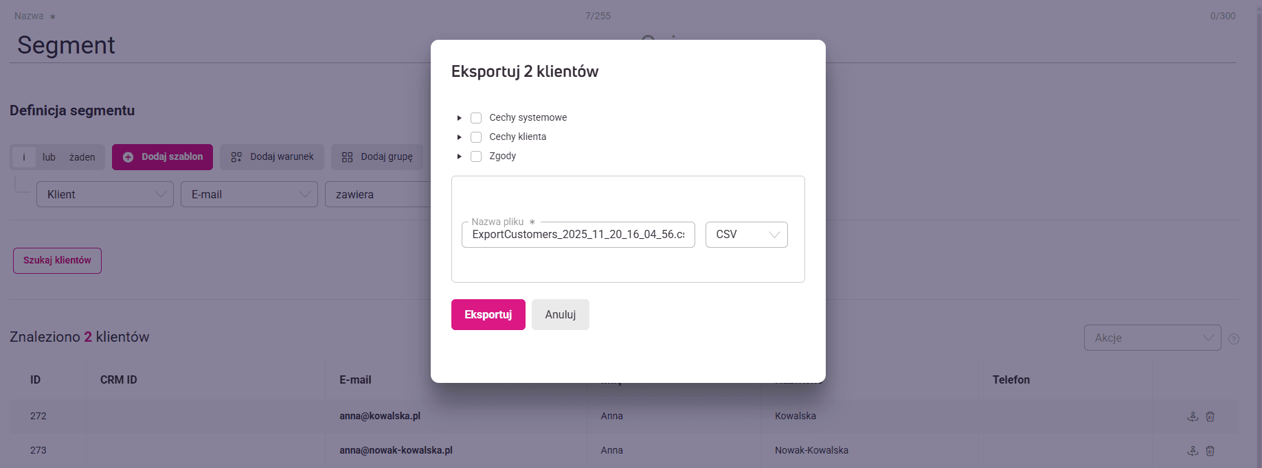1262x468 pixels.
Task: Tick the Cechy klienta checkbox
Action: 476,137
